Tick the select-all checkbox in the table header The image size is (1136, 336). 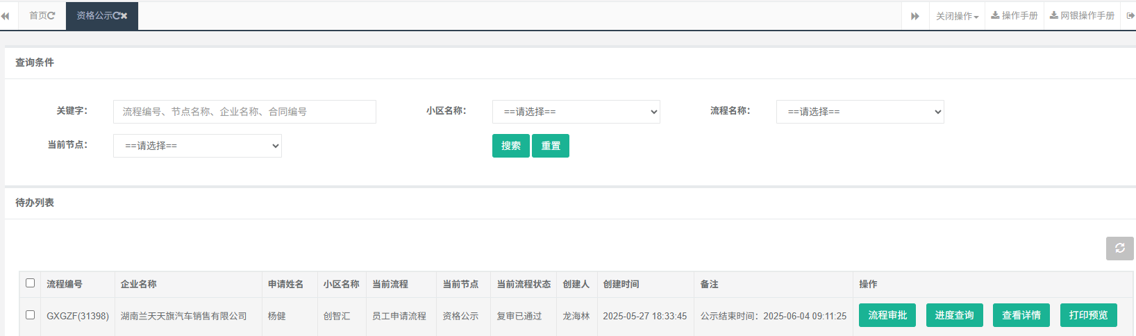point(30,283)
